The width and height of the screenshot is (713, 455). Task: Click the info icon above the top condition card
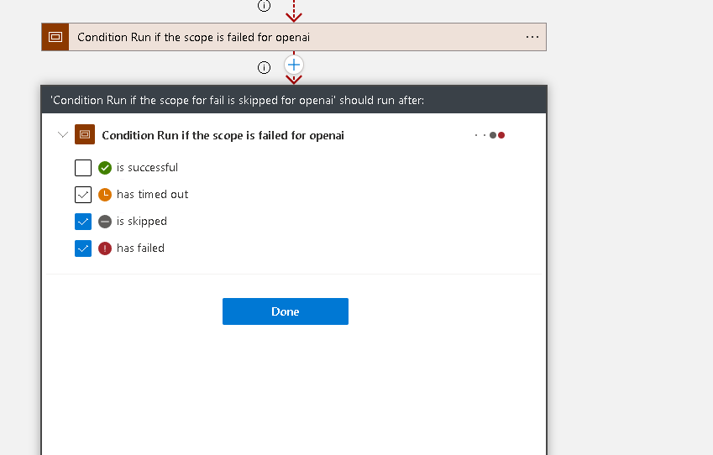pyautogui.click(x=264, y=5)
